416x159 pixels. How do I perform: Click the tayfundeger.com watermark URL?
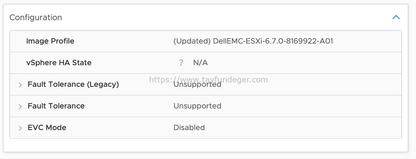208,79
